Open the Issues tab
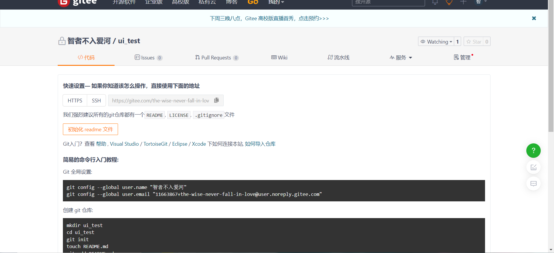554x253 pixels. point(149,58)
